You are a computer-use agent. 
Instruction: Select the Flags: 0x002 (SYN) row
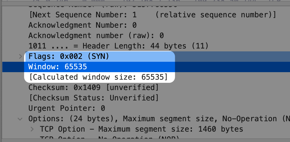pos(69,56)
